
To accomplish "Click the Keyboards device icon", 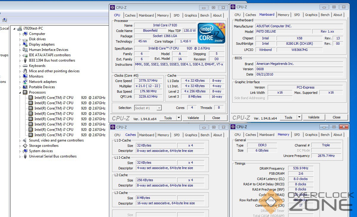I will pyautogui.click(x=25, y=66).
